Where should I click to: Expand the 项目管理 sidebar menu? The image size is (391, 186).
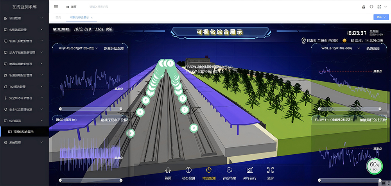pyautogui.click(x=24, y=18)
